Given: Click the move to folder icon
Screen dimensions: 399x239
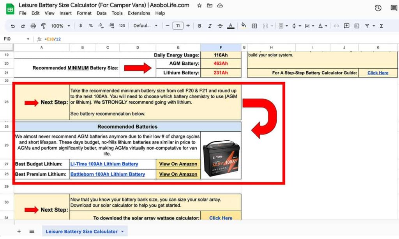Looking at the screenshot, I should (x=210, y=5).
